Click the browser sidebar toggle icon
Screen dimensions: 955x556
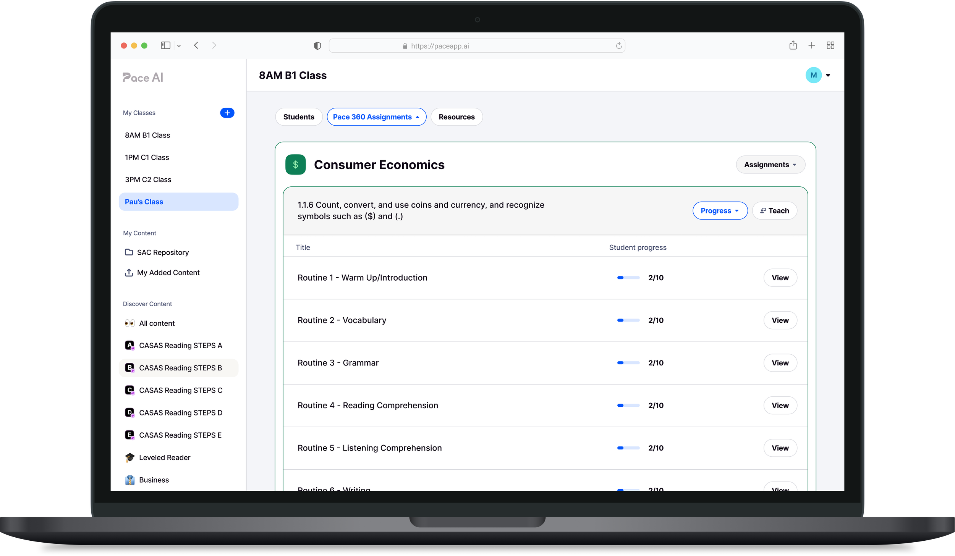tap(165, 45)
